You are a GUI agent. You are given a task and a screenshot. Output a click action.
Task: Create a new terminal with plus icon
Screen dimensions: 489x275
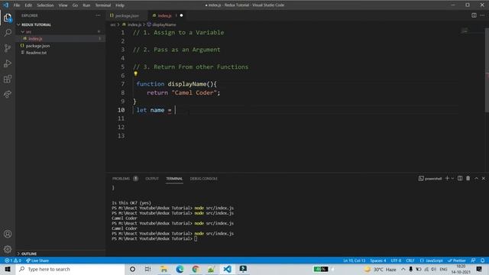click(x=447, y=178)
